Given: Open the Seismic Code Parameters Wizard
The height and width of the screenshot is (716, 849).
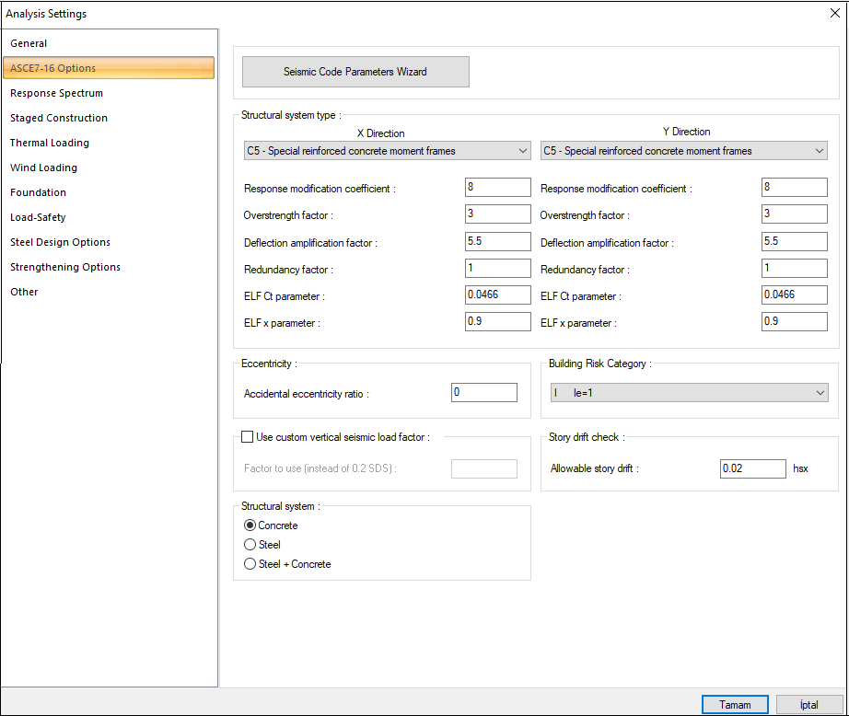Looking at the screenshot, I should click(355, 71).
